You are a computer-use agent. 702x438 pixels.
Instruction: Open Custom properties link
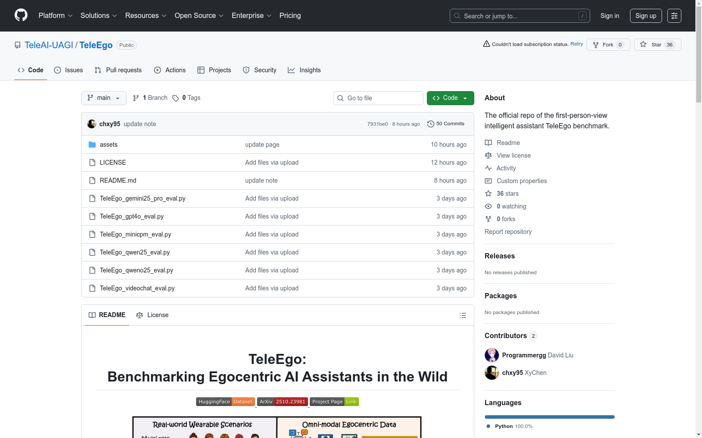pos(516,181)
